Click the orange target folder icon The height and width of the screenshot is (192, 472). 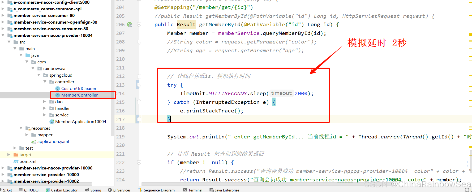pos(16,155)
